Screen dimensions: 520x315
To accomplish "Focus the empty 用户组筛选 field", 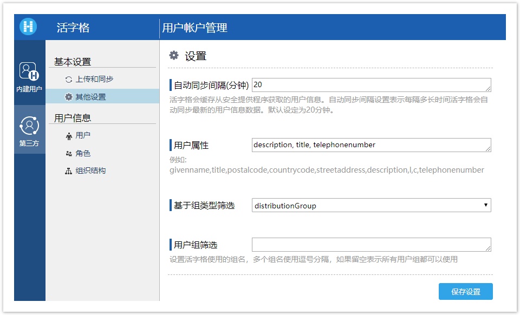I will tap(372, 245).
